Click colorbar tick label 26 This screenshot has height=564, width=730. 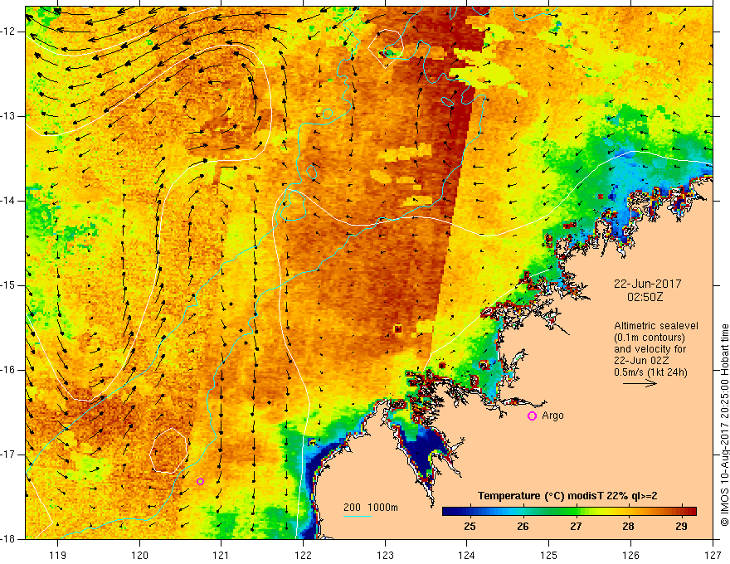(x=523, y=527)
